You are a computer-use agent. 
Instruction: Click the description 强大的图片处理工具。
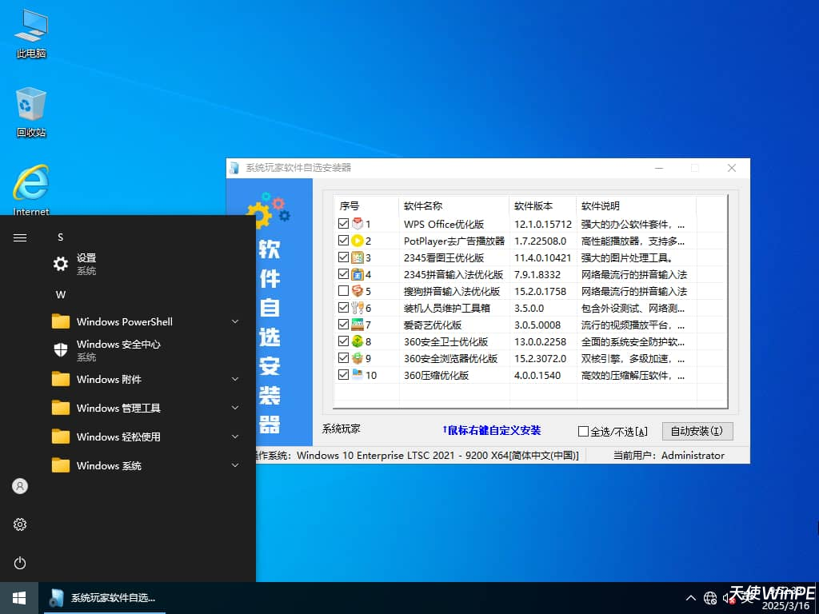[627, 257]
